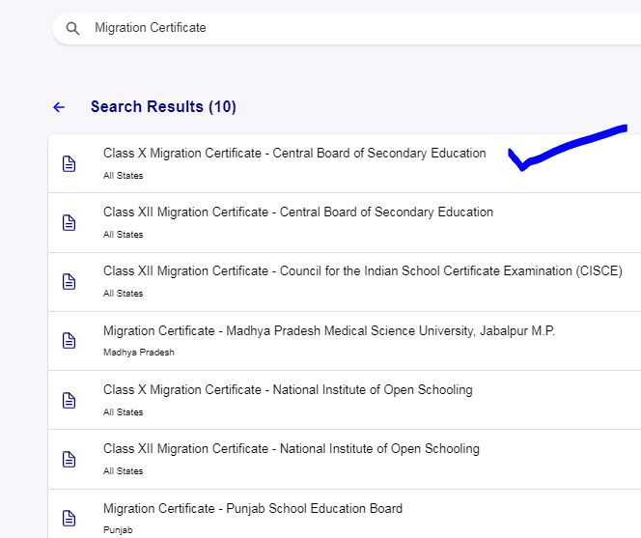
Task: Choose Class X Migration Certificate - National Institute of Open Schooling
Action: (288, 389)
